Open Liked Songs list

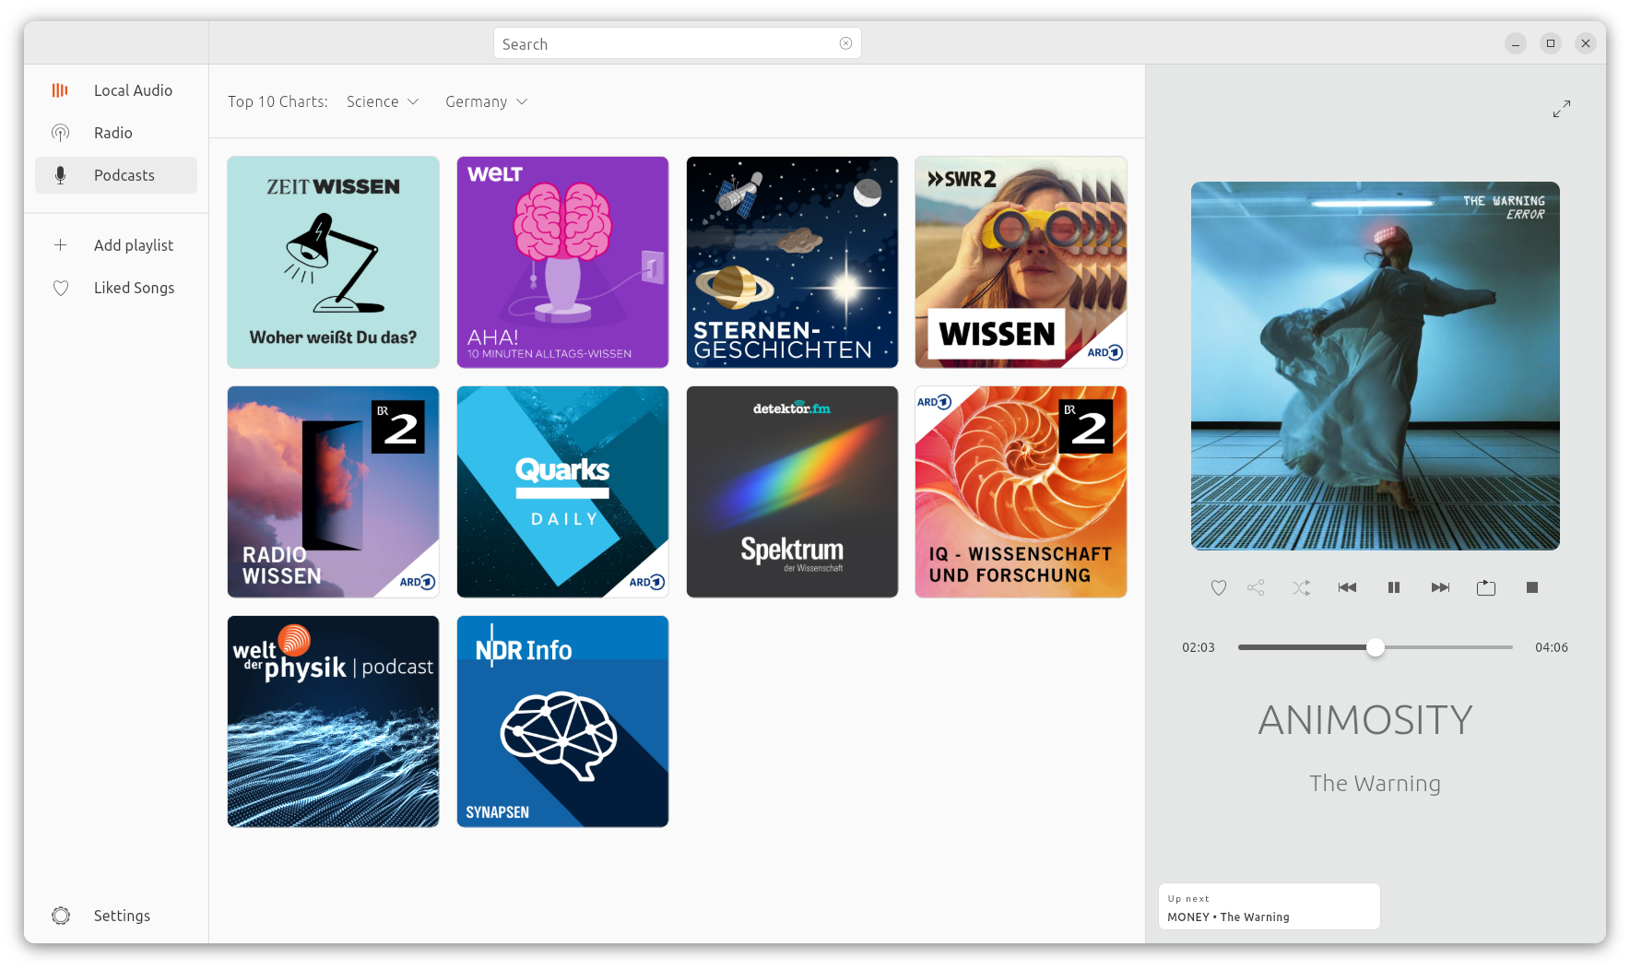click(116, 288)
